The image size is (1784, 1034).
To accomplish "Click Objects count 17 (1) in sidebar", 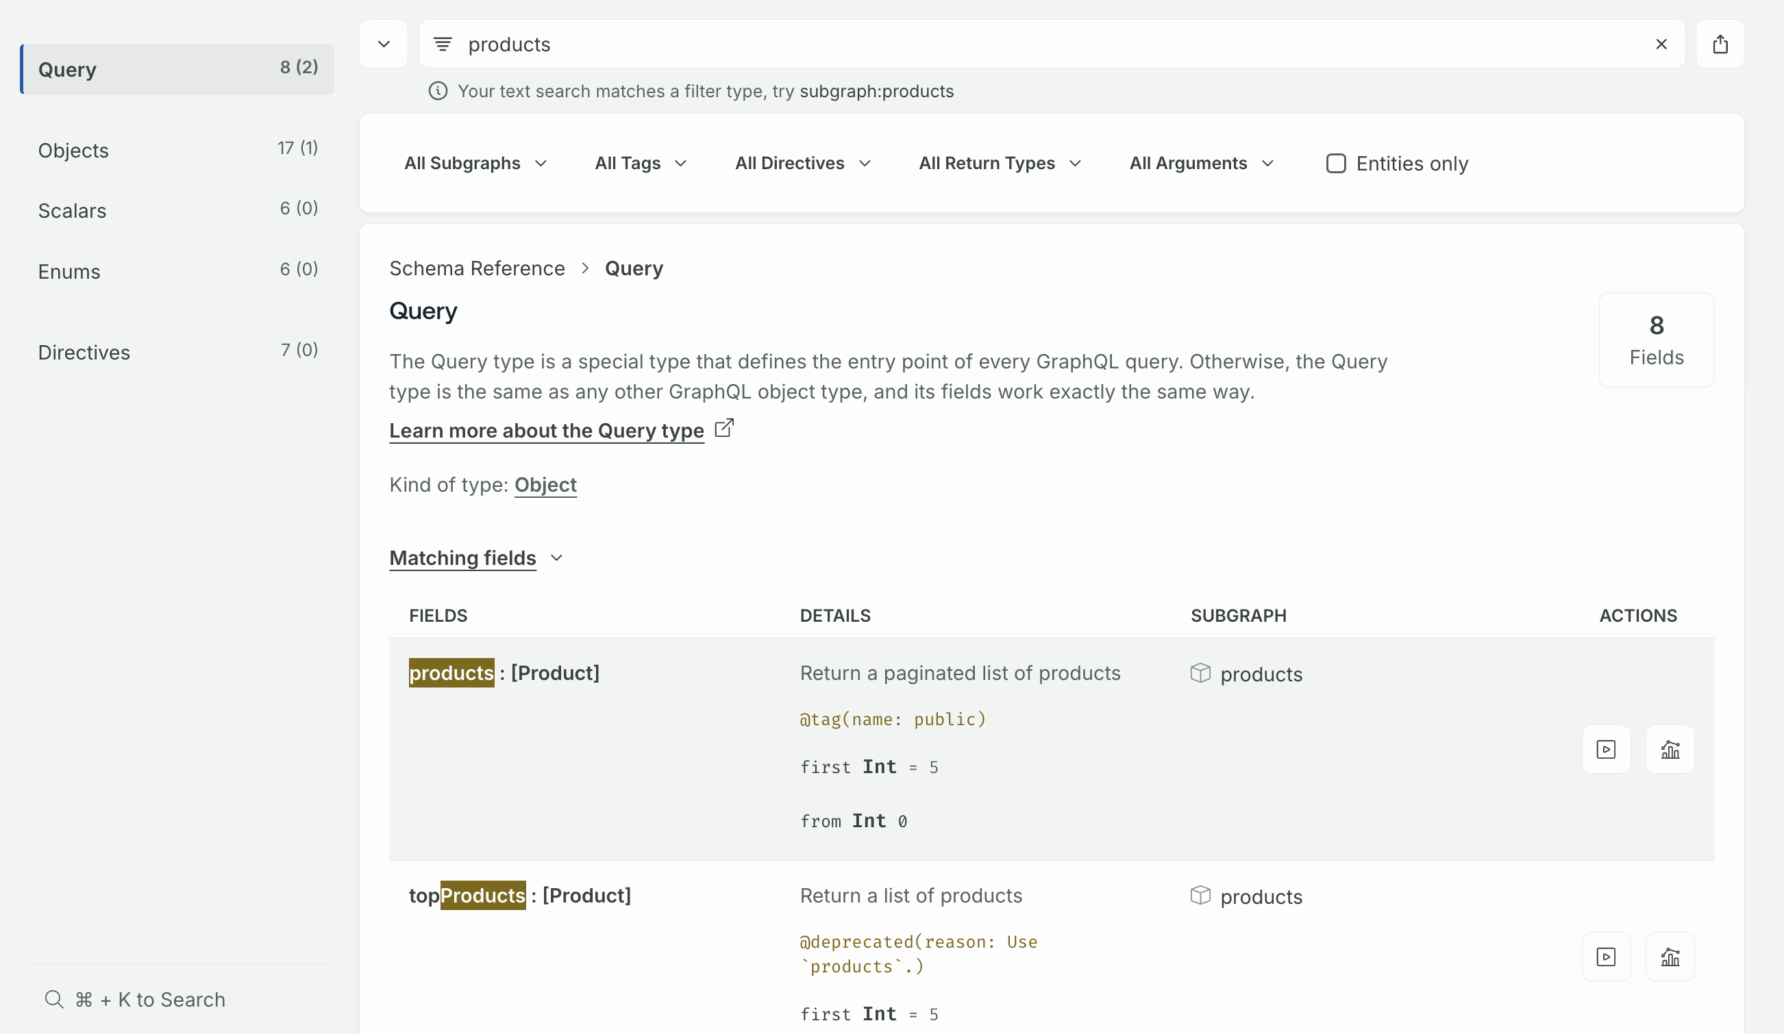I will 297,147.
